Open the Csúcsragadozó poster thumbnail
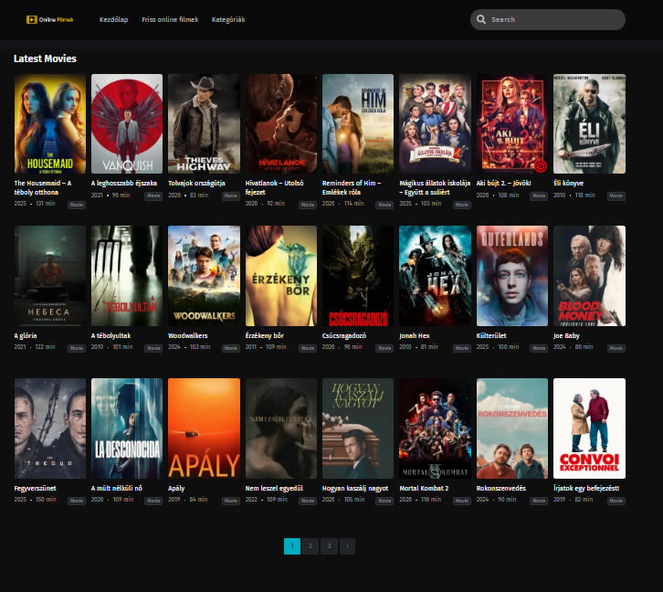This screenshot has height=592, width=663. click(358, 276)
